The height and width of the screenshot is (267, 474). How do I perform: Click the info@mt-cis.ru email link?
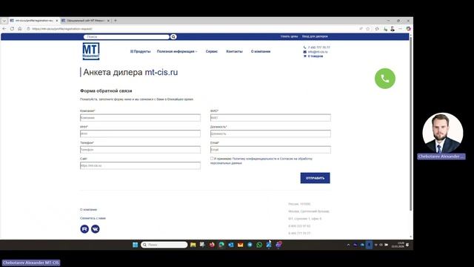pyautogui.click(x=318, y=52)
